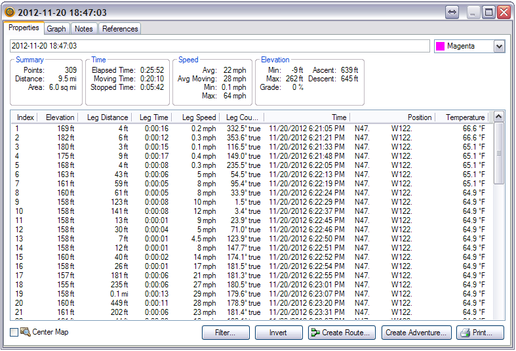Click the Invert button

click(x=279, y=333)
